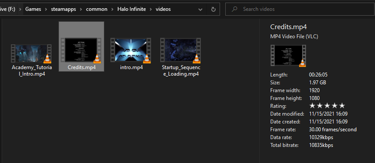Screen dimensions: 375x163
Task: Click the Academy_Tutorial_Intro.mp4 file name
Action: (x=32, y=71)
